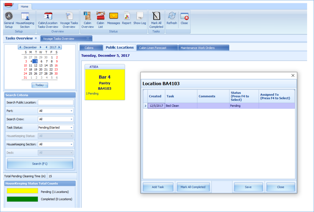The height and width of the screenshot is (212, 314).
Task: Open the Voyage Tasks Overview icon
Action: tap(69, 20)
